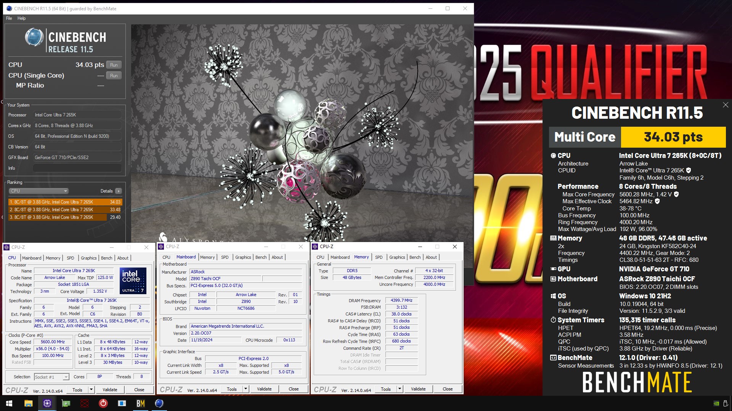Click Close button in CPU-Z memory window
The image size is (732, 411).
(448, 389)
